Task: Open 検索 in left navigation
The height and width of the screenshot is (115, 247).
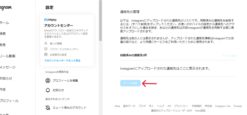Action: 3,34
